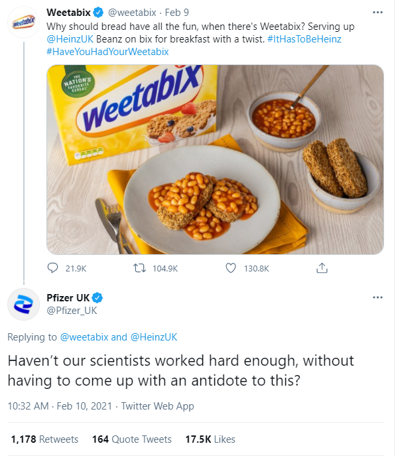Click the reply icon on Weetabix tweet
Viewport: 400px width, 456px height.
[54, 268]
